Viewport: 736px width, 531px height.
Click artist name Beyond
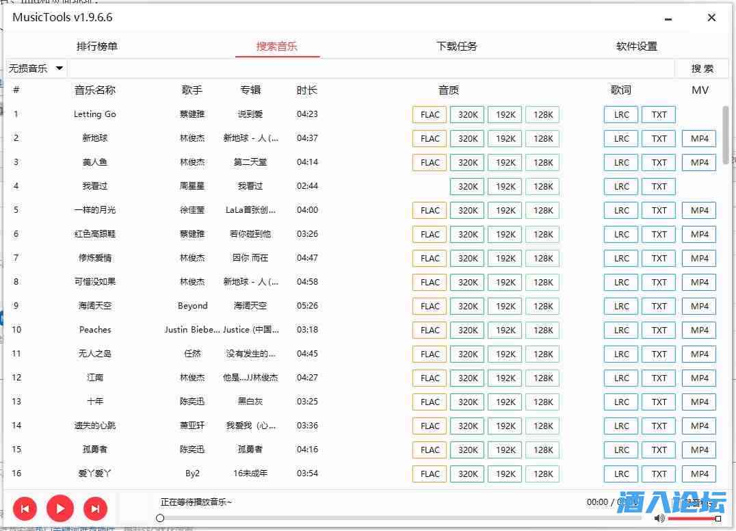(192, 306)
